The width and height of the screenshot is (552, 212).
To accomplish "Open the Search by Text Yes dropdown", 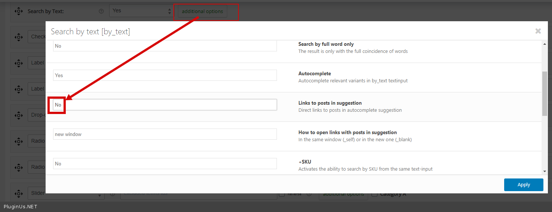I will [x=141, y=11].
